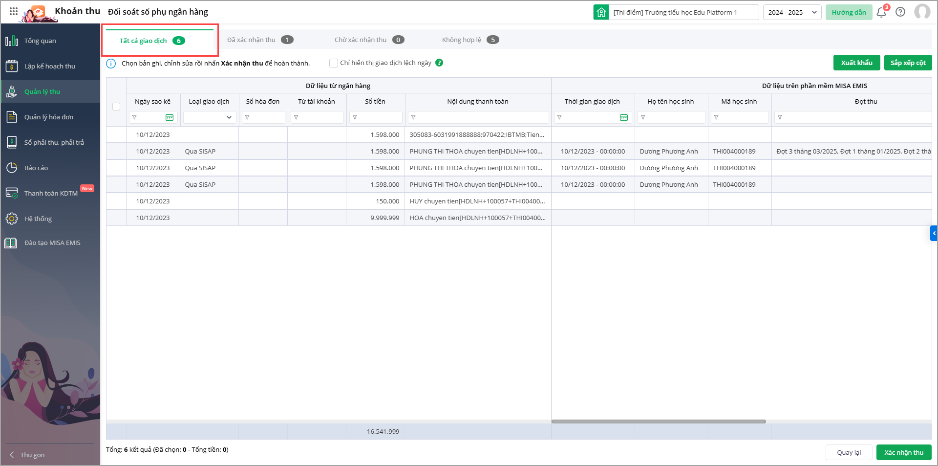
Task: Switch to the Không hợp lệ tab
Action: point(470,40)
